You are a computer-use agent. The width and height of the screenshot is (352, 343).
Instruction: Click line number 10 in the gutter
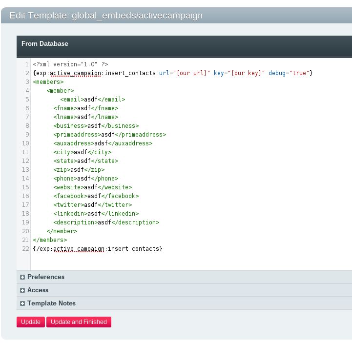(x=25, y=143)
